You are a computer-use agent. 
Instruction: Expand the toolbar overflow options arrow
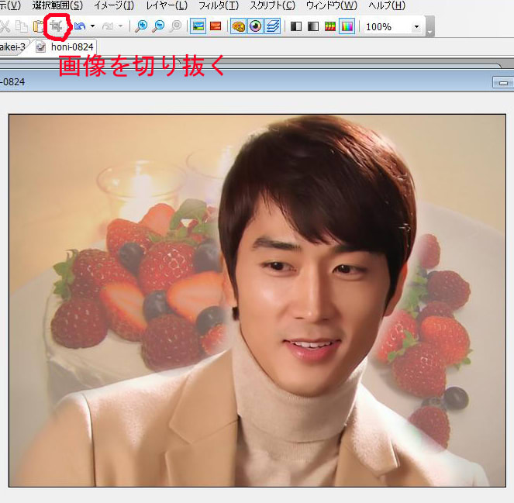[430, 27]
